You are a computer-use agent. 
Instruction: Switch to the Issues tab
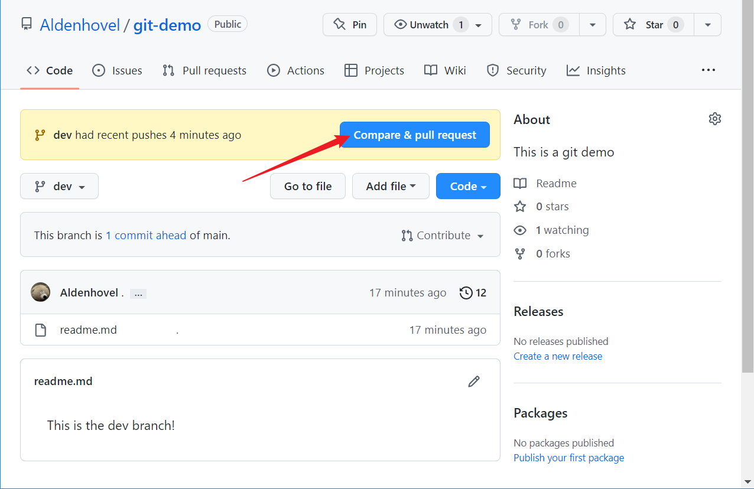click(x=117, y=70)
